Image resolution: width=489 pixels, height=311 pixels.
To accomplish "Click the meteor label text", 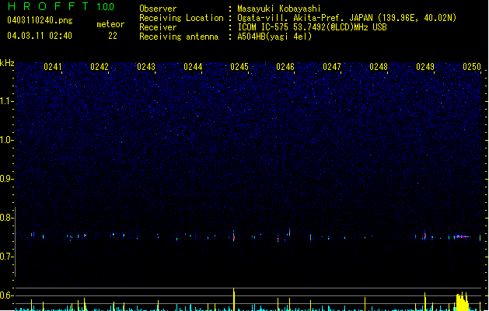I will (110, 24).
